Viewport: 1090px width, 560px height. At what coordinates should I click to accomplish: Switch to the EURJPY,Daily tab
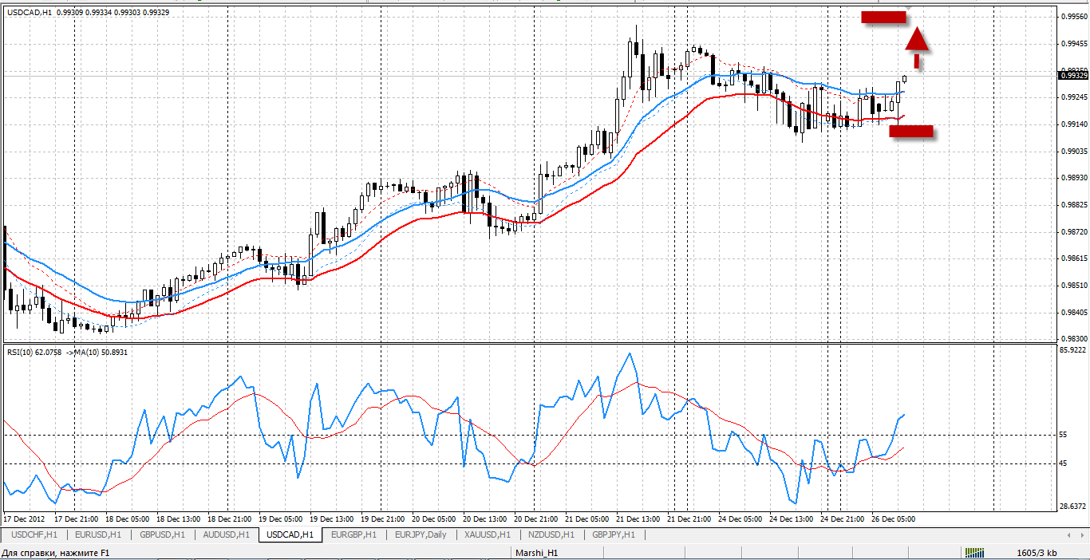(x=421, y=534)
